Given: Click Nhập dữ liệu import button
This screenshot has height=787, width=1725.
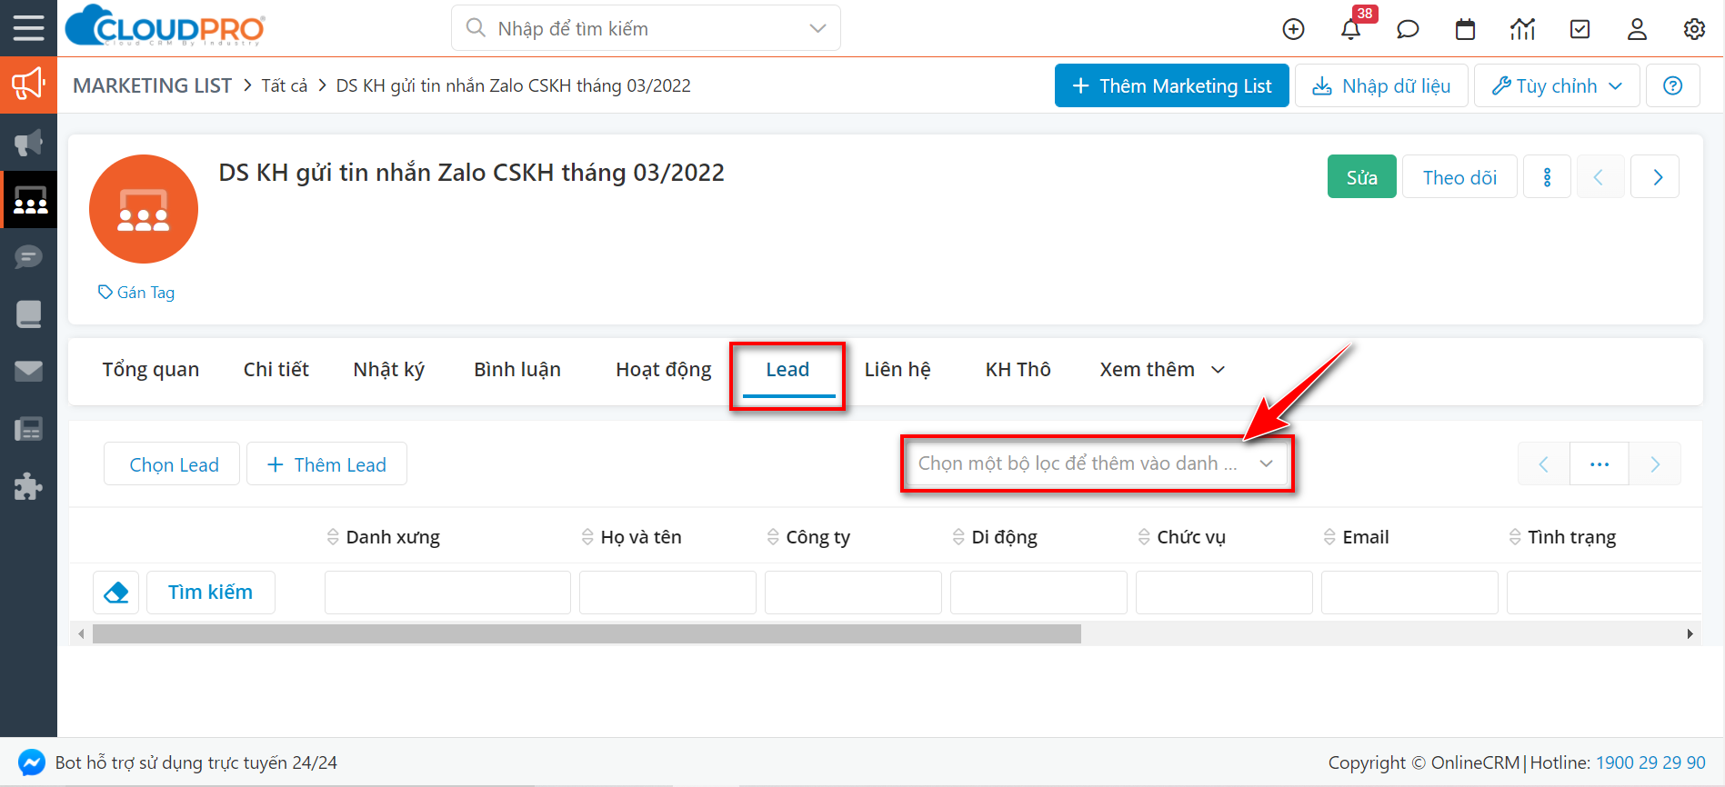Looking at the screenshot, I should [x=1381, y=85].
